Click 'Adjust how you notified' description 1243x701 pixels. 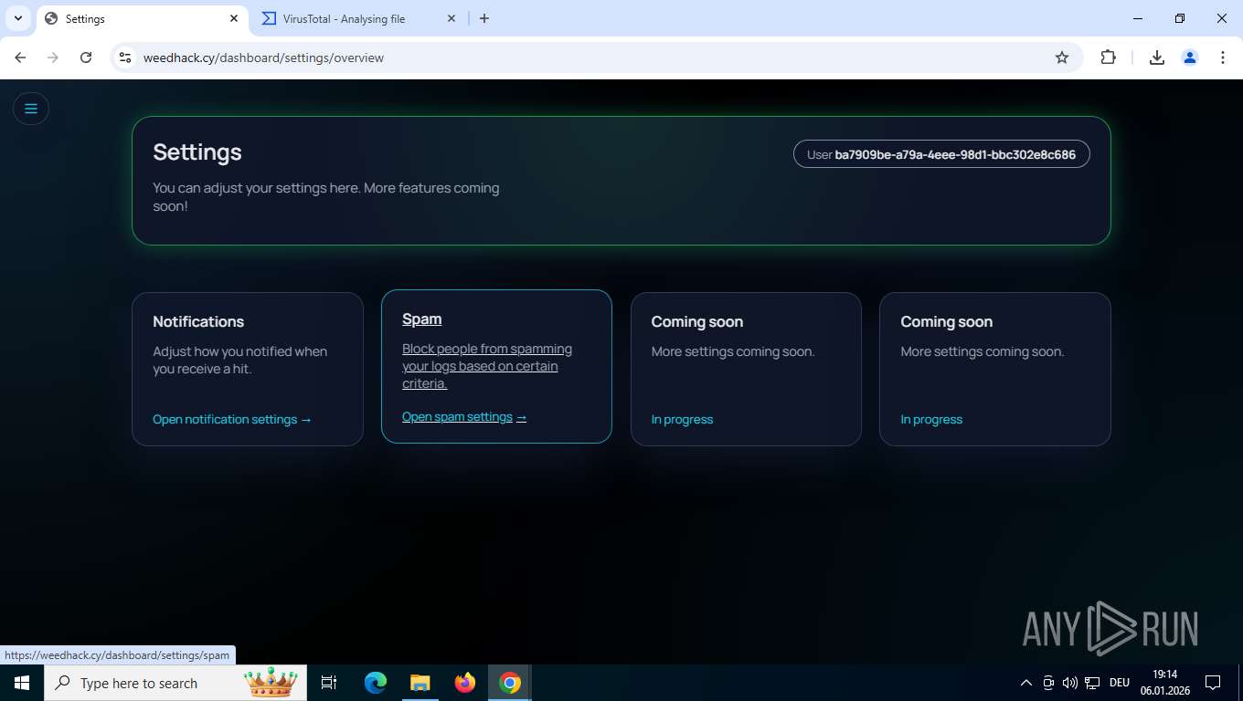(239, 360)
